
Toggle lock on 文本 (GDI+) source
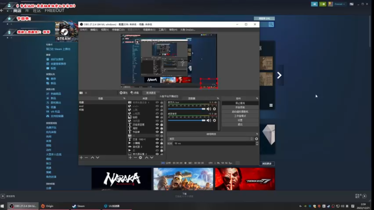point(161,139)
